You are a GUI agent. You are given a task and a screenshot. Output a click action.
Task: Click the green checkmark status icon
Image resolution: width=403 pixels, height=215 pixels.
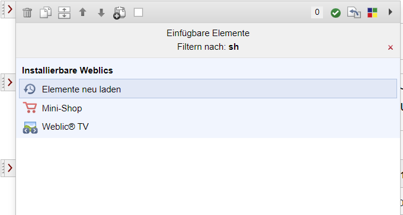[x=335, y=12]
